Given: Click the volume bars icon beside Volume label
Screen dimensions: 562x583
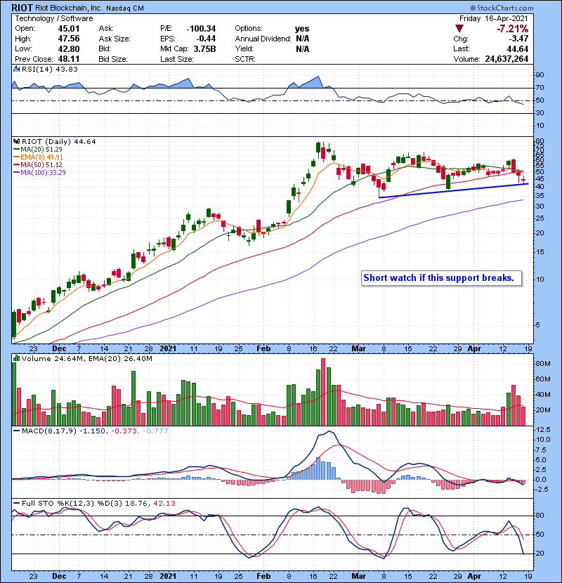Looking at the screenshot, I should (x=16, y=358).
